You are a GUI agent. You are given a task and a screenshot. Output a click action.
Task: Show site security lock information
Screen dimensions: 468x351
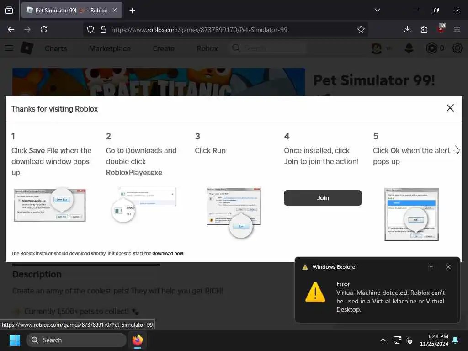[x=103, y=30]
